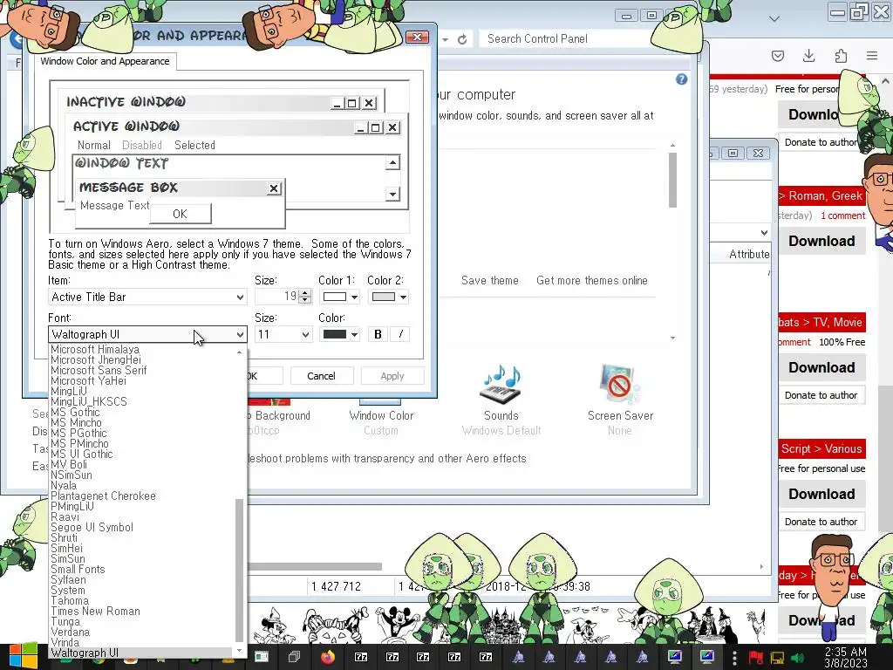Click the refresh icon beside Search Control Panel
Viewport: 893px width, 670px height.
click(x=462, y=38)
